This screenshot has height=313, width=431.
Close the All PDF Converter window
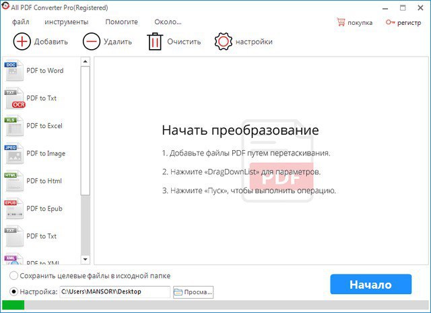[x=420, y=8]
